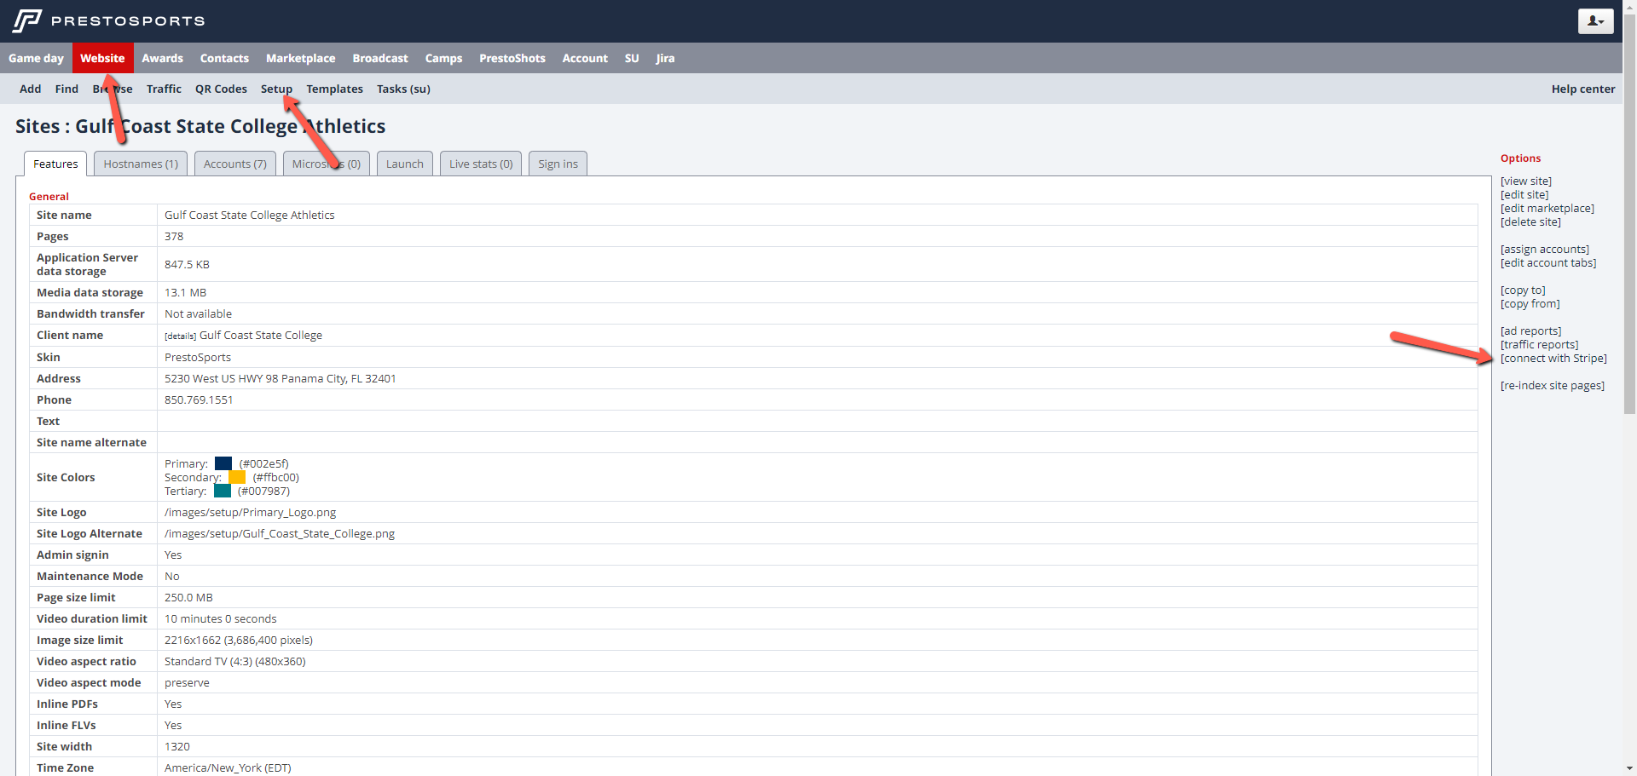Open the Help center link

point(1582,89)
